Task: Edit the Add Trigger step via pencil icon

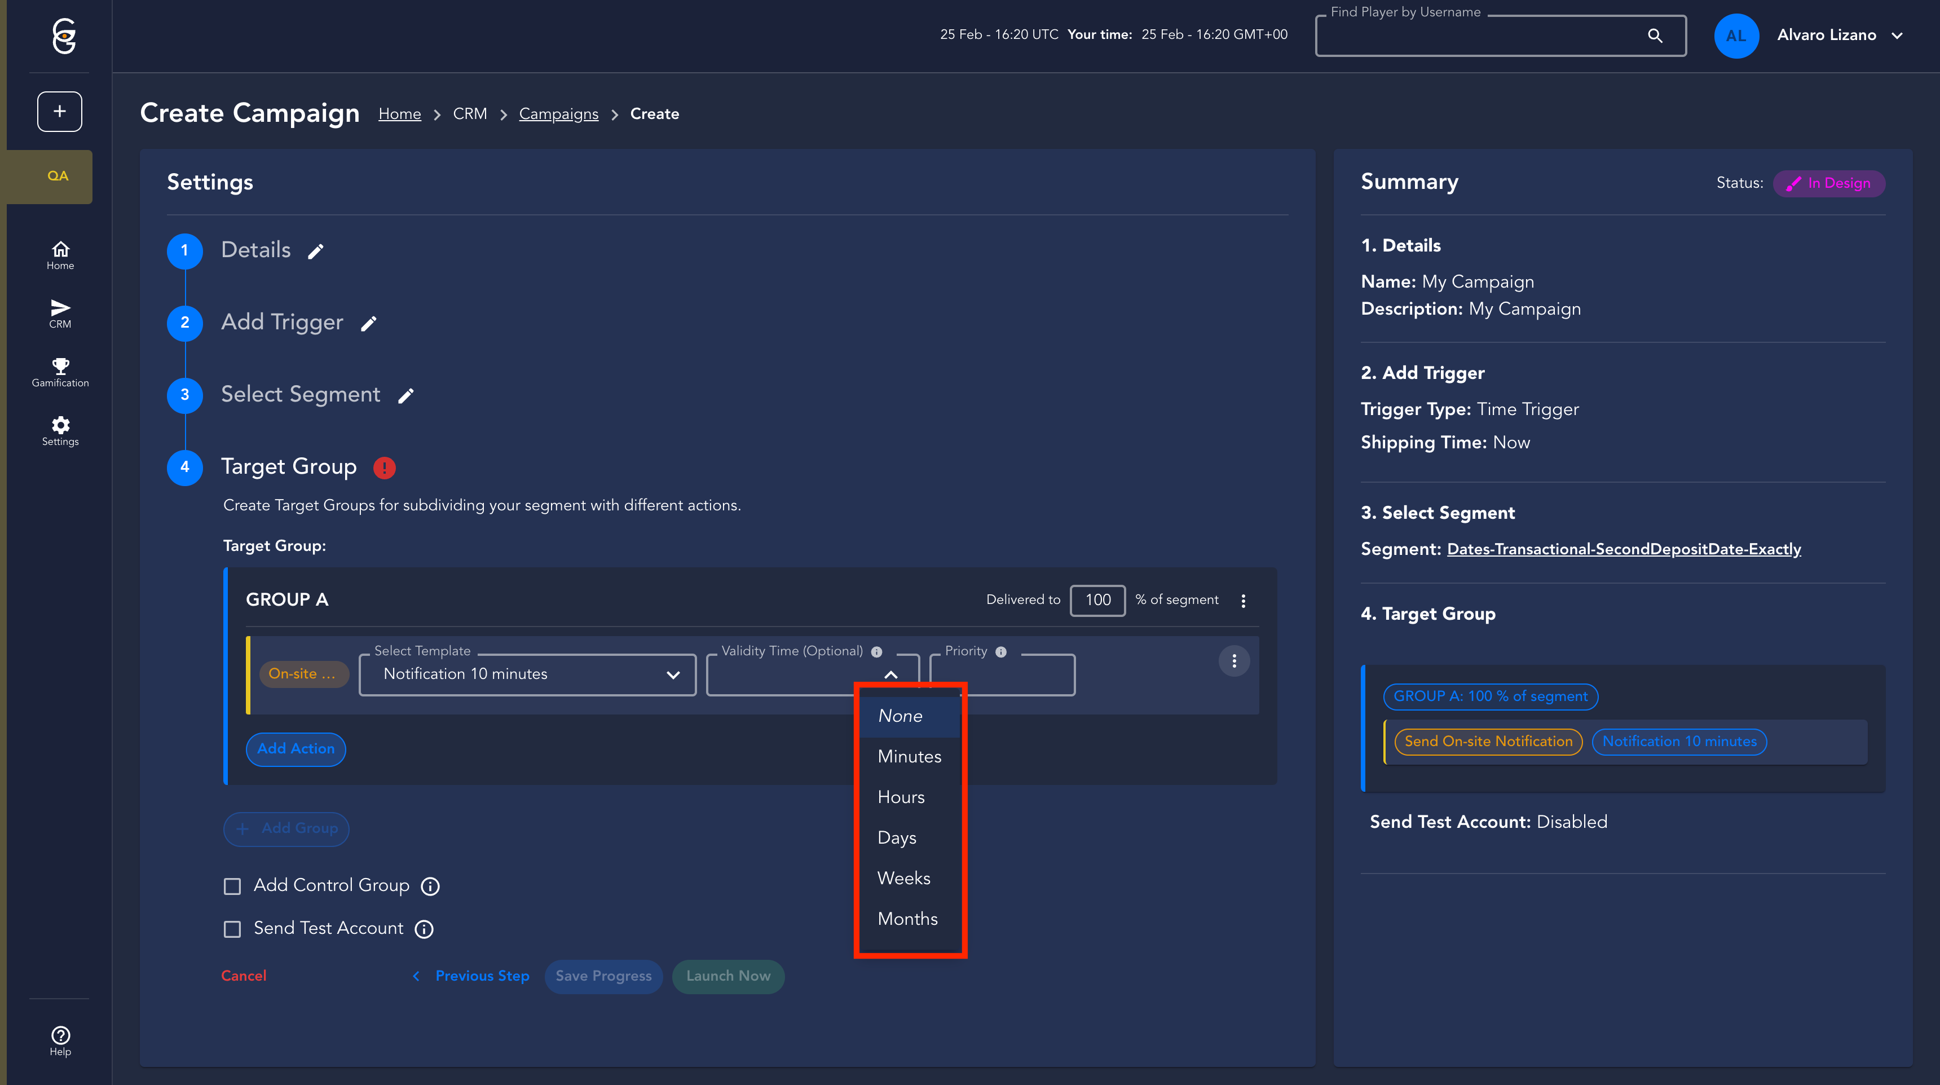Action: coord(368,324)
